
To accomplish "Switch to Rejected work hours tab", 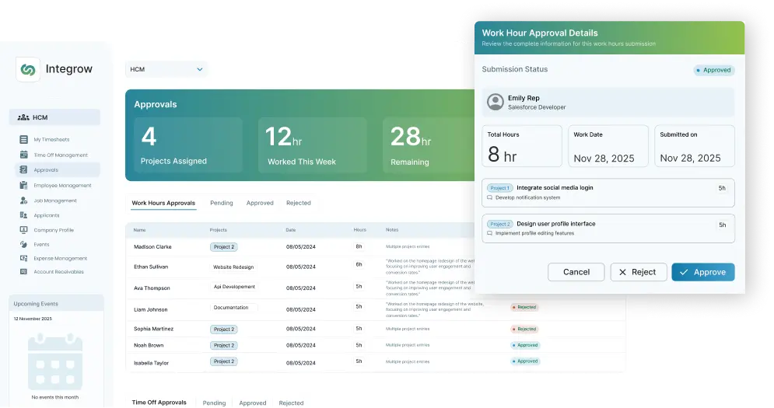I will click(298, 203).
